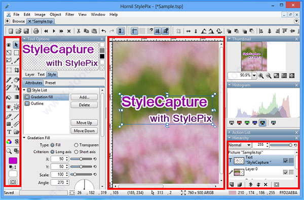Viewport: 304px width, 200px height.
Task: Click the X value slider
Action: [81, 159]
